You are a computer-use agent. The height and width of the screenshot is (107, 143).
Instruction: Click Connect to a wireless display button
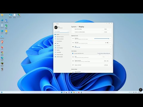click(x=105, y=32)
